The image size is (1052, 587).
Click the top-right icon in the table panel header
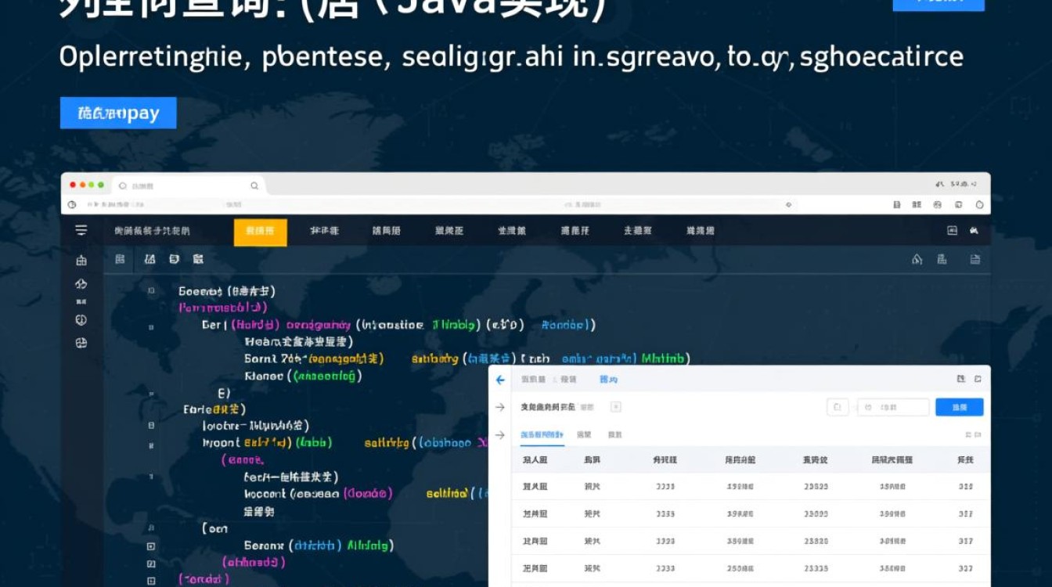click(977, 379)
